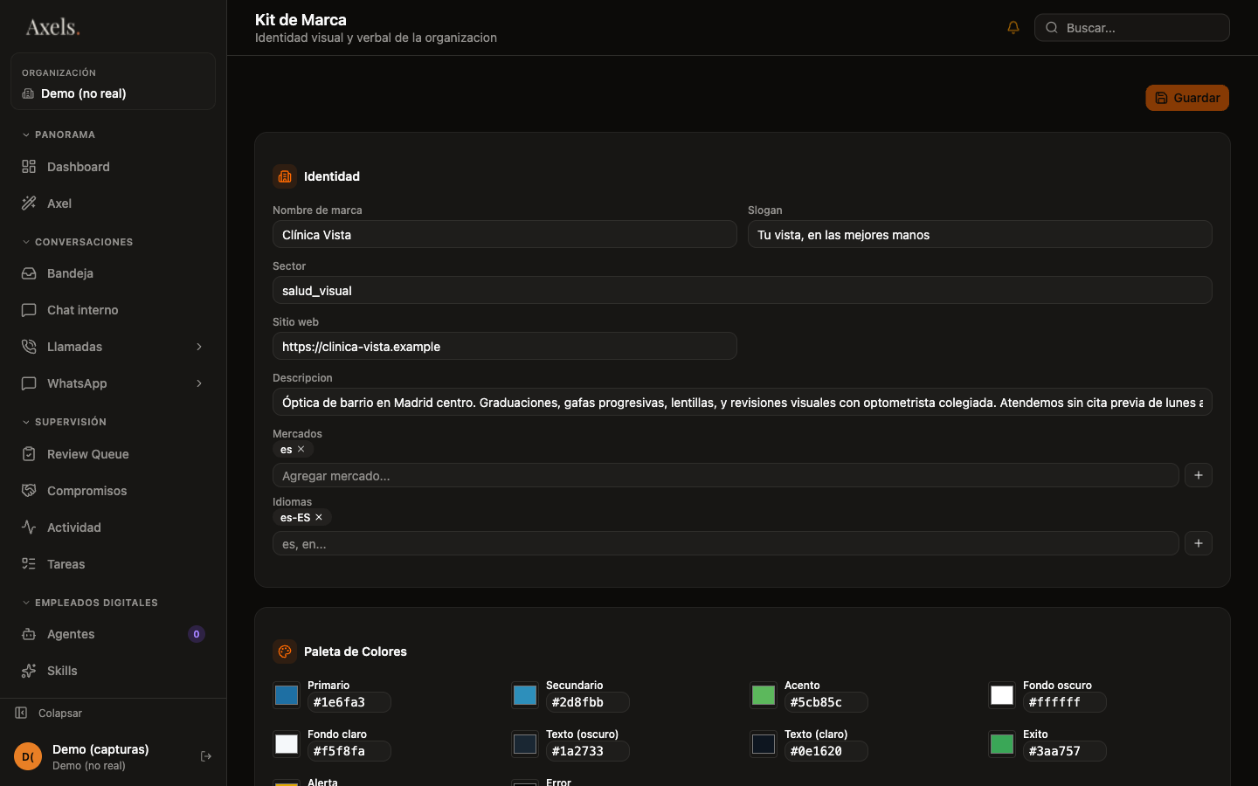Image resolution: width=1258 pixels, height=786 pixels.
Task: Expand the Llamadas submenu
Action: [199, 347]
